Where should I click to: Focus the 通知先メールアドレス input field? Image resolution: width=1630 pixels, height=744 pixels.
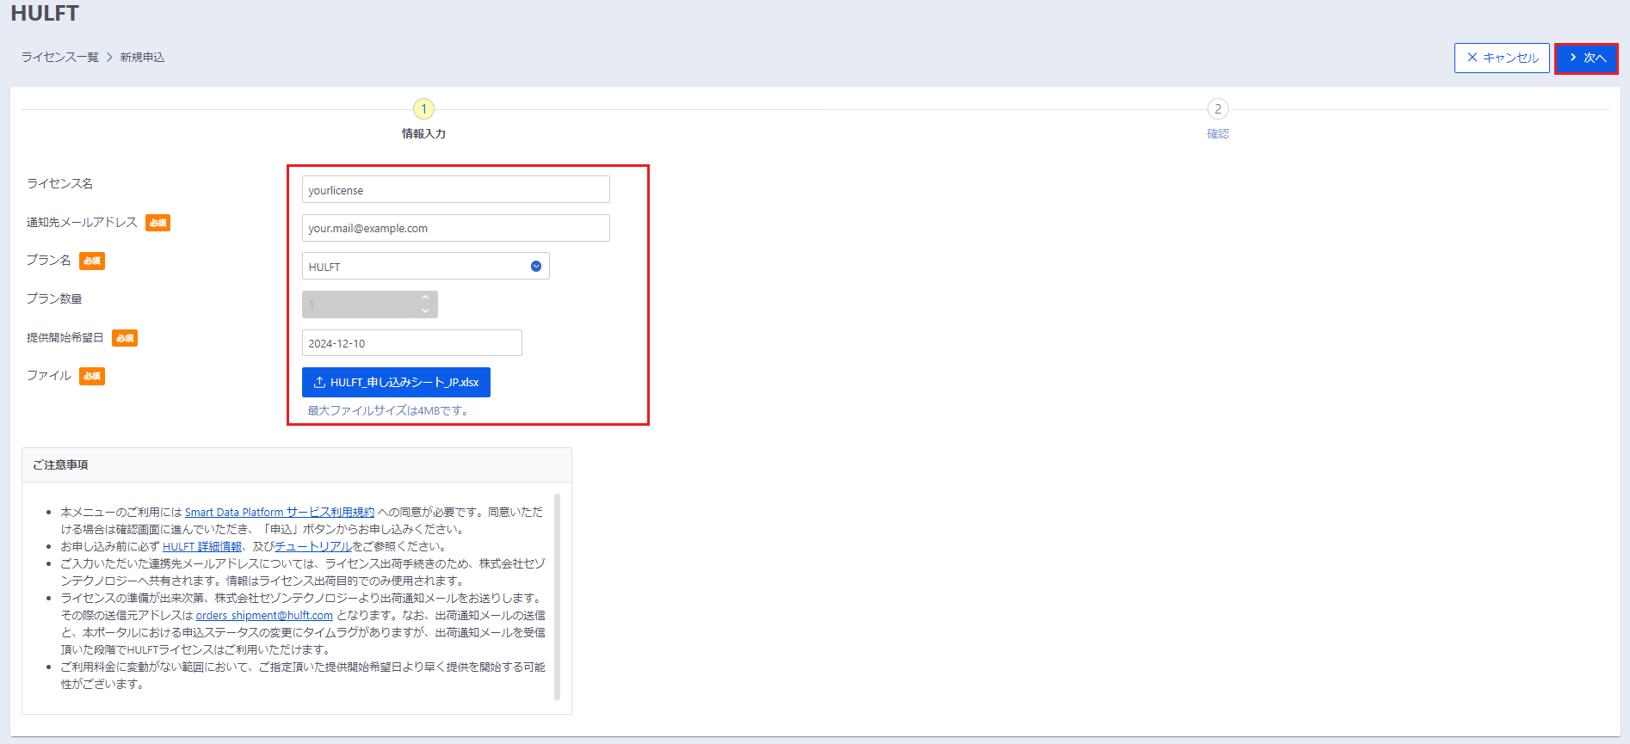coord(456,228)
